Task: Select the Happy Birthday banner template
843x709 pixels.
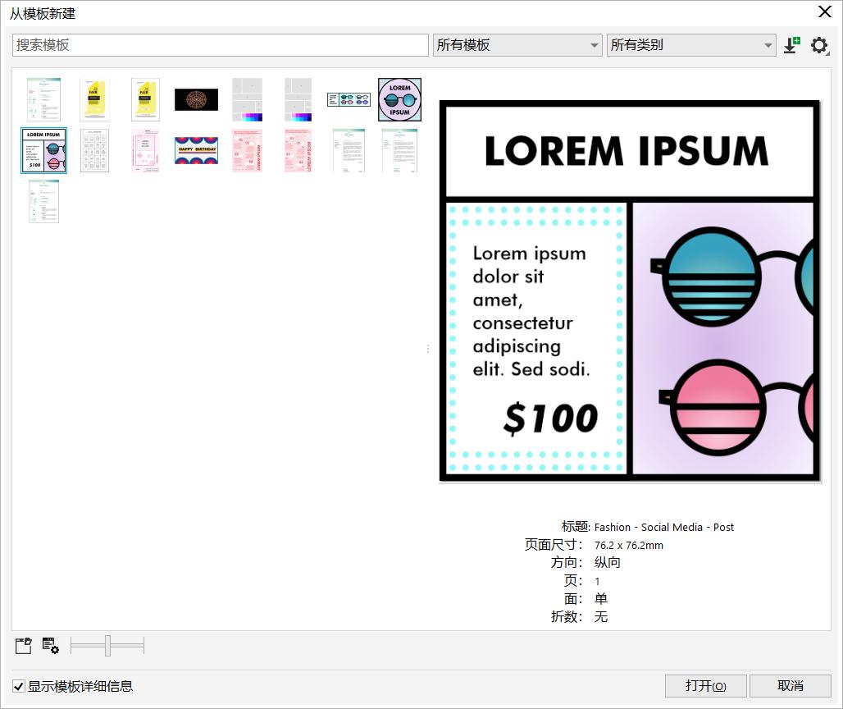Action: click(x=196, y=151)
